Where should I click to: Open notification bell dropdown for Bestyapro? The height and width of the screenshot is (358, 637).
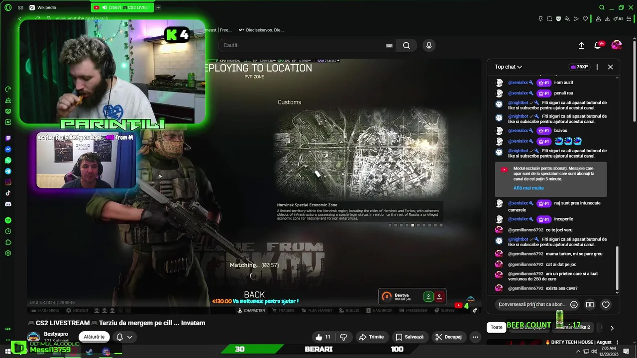[124, 337]
